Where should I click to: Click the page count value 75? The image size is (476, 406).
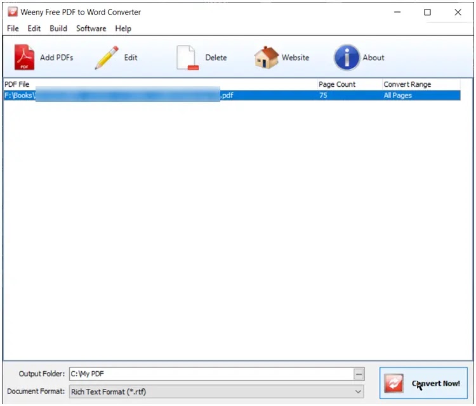[x=323, y=96]
